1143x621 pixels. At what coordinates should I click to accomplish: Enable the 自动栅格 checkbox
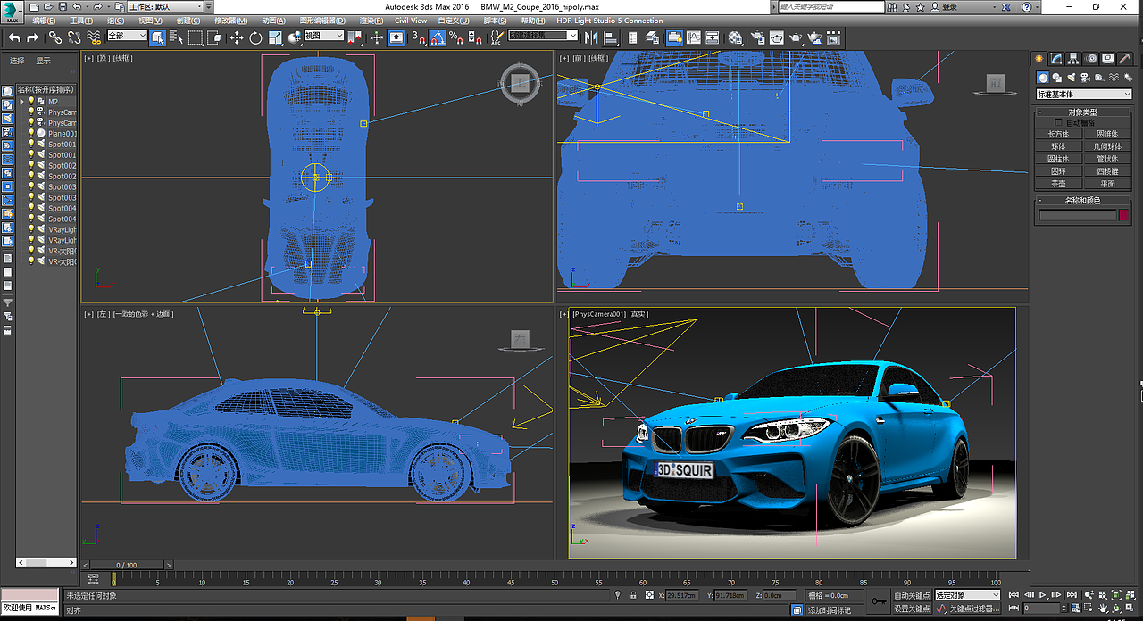(1059, 122)
